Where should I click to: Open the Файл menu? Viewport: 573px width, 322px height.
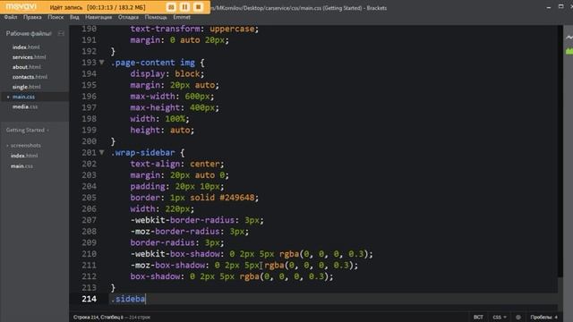pyautogui.click(x=11, y=17)
